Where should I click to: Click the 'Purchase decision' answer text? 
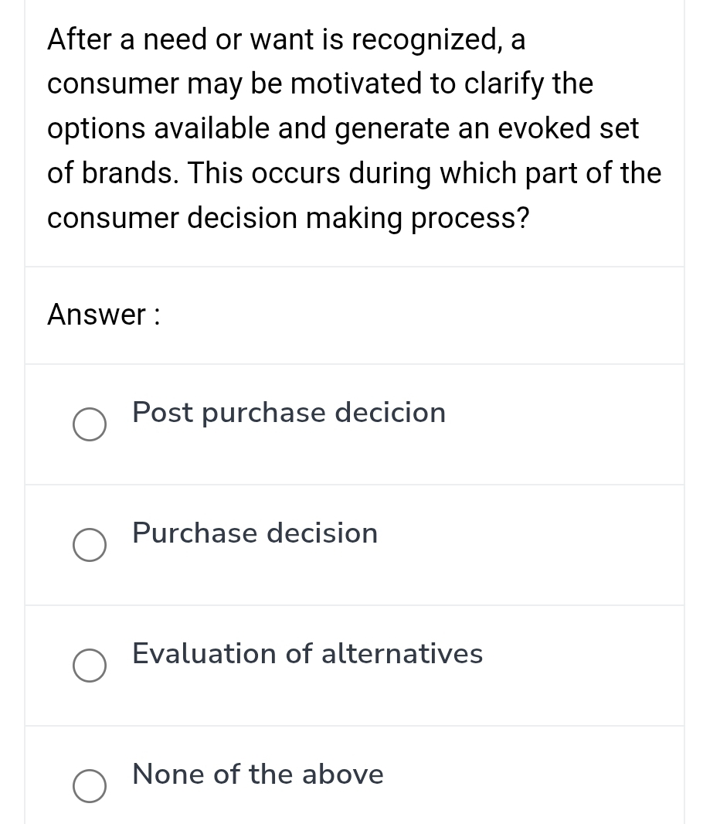255,533
